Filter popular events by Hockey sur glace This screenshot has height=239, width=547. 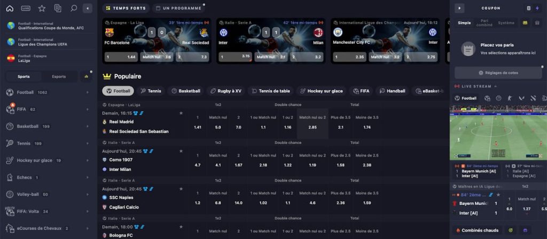coord(321,91)
